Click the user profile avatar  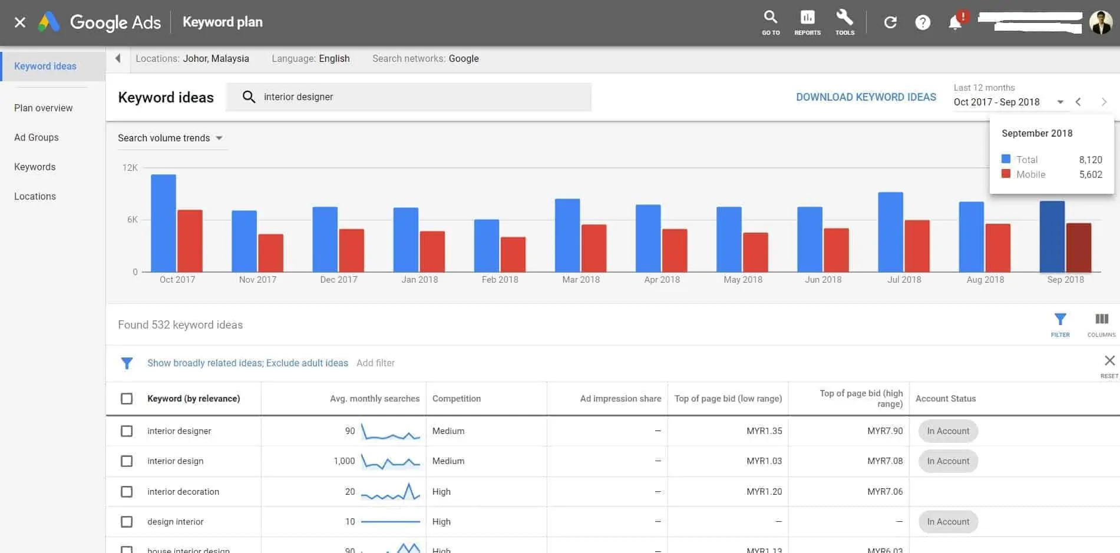(x=1101, y=22)
